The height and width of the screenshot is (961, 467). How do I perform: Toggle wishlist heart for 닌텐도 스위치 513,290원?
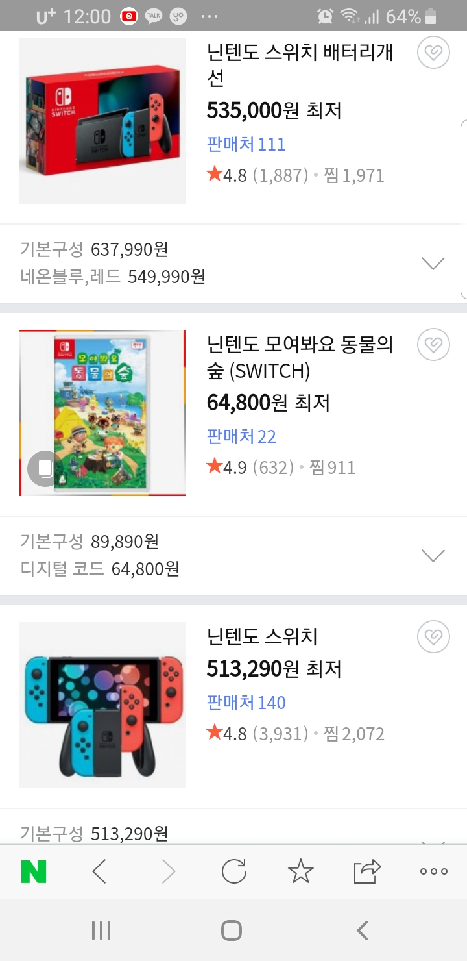433,637
